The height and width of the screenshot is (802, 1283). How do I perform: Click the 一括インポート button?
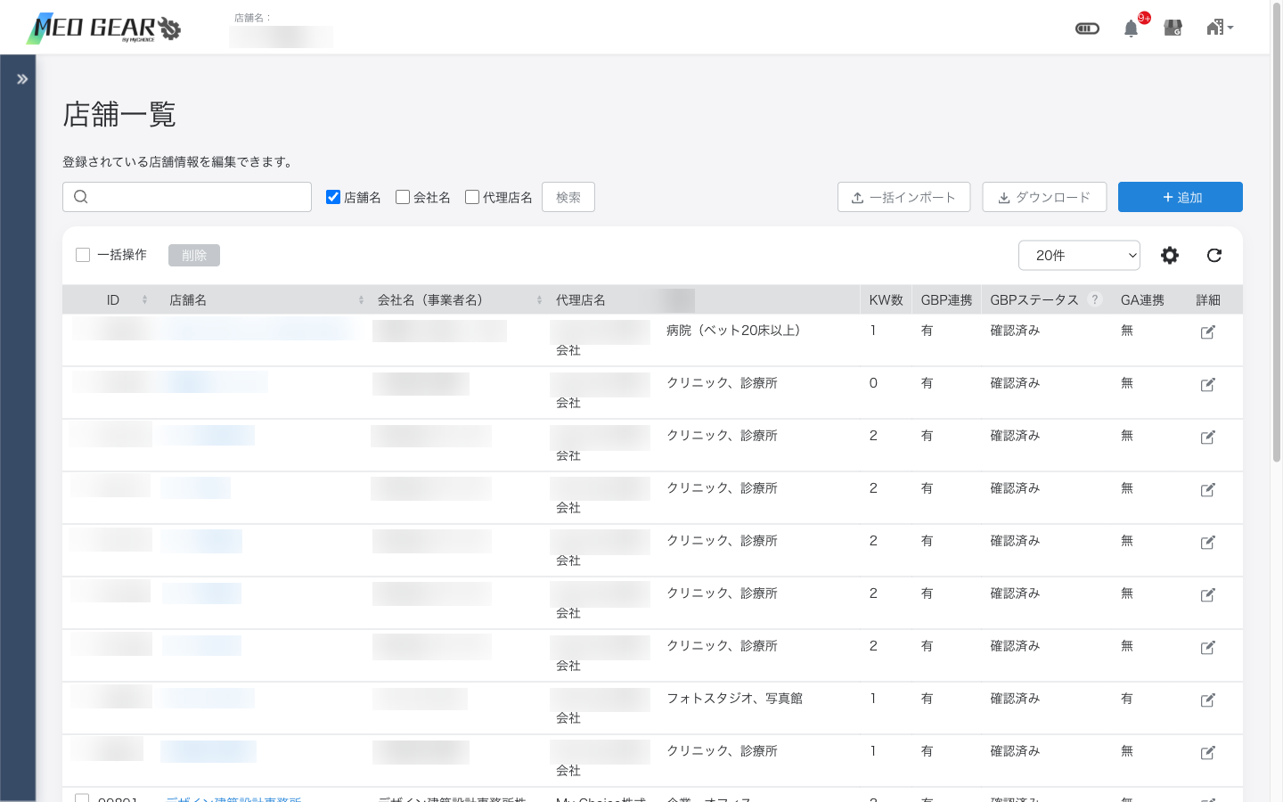(903, 197)
